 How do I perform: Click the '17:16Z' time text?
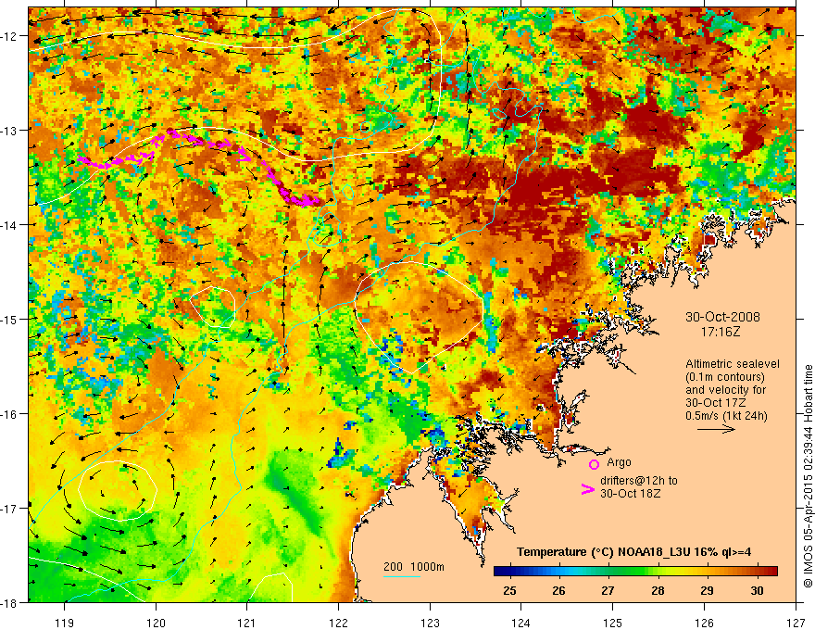[720, 332]
